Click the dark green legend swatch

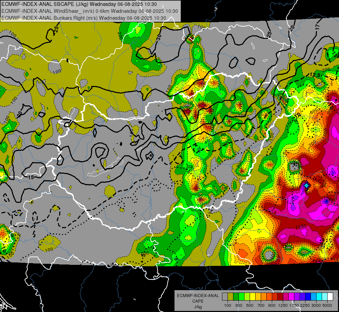tap(236, 297)
